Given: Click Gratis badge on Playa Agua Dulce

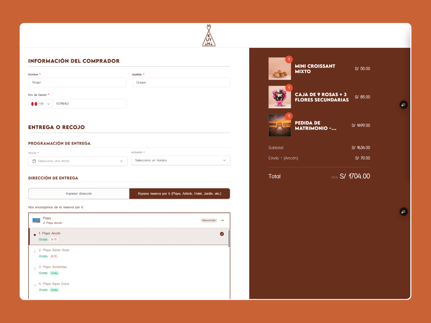Looking at the screenshot, I should coord(54,290).
